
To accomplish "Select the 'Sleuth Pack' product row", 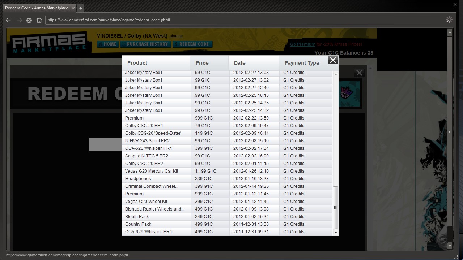I will [227, 217].
